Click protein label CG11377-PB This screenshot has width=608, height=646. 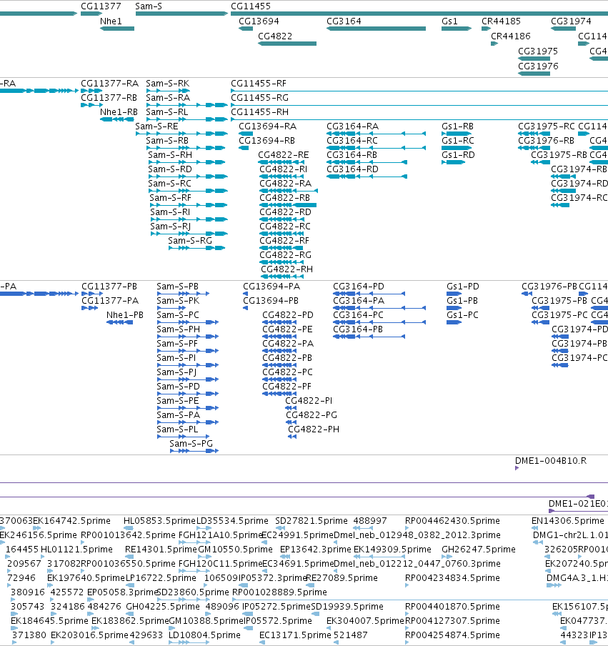(109, 287)
